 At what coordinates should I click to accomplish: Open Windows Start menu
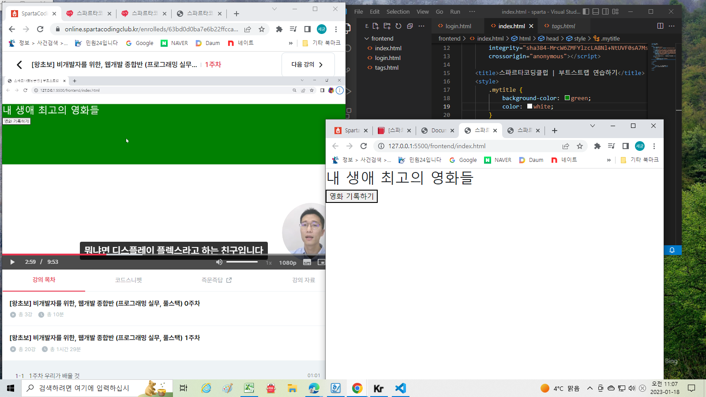tap(11, 388)
